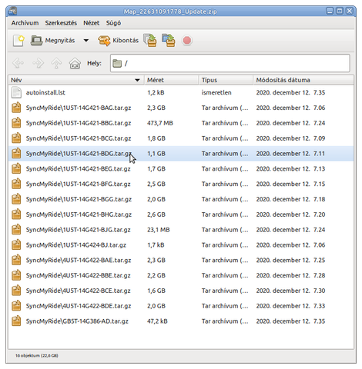
Task: Click the ismeretlen type cell
Action: click(x=216, y=92)
